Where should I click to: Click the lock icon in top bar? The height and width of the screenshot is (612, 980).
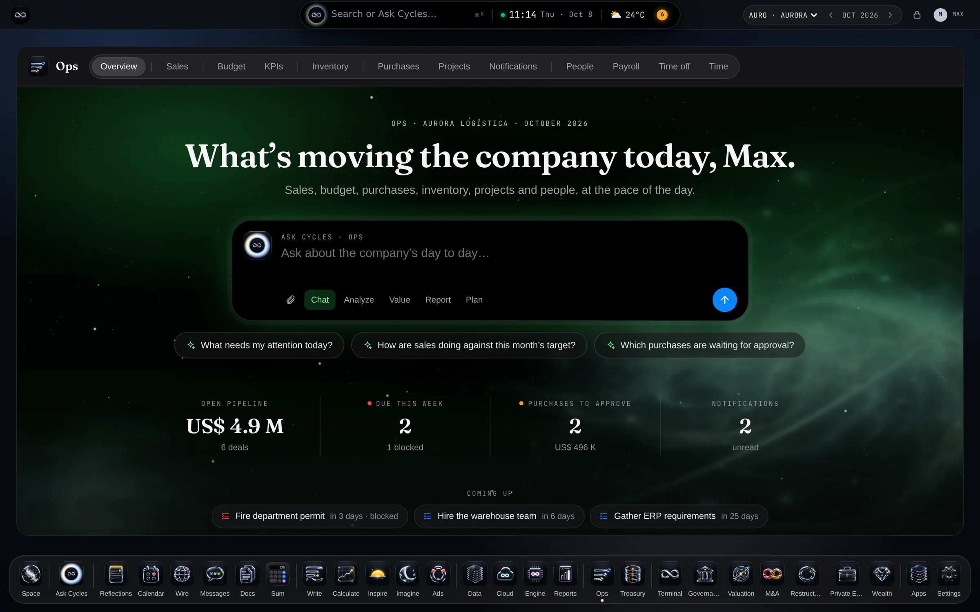pos(917,15)
